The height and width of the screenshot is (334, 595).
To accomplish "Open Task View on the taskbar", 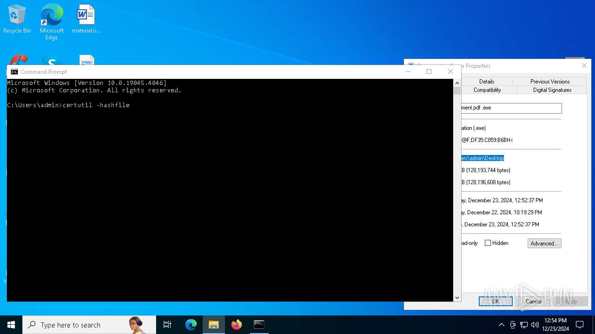I will [x=167, y=325].
